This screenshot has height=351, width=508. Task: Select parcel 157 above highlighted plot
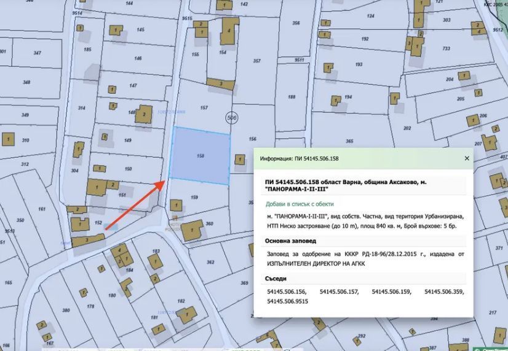(203, 108)
